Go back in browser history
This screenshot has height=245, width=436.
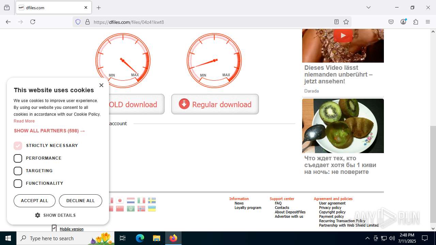[8, 22]
